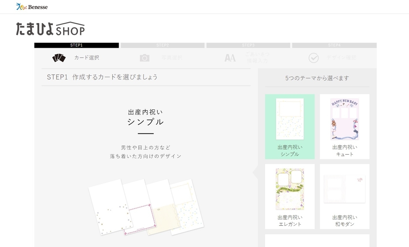The height and width of the screenshot is (247, 409).
Task: Click the 出産内祝いキュート text label
Action: [x=344, y=151]
